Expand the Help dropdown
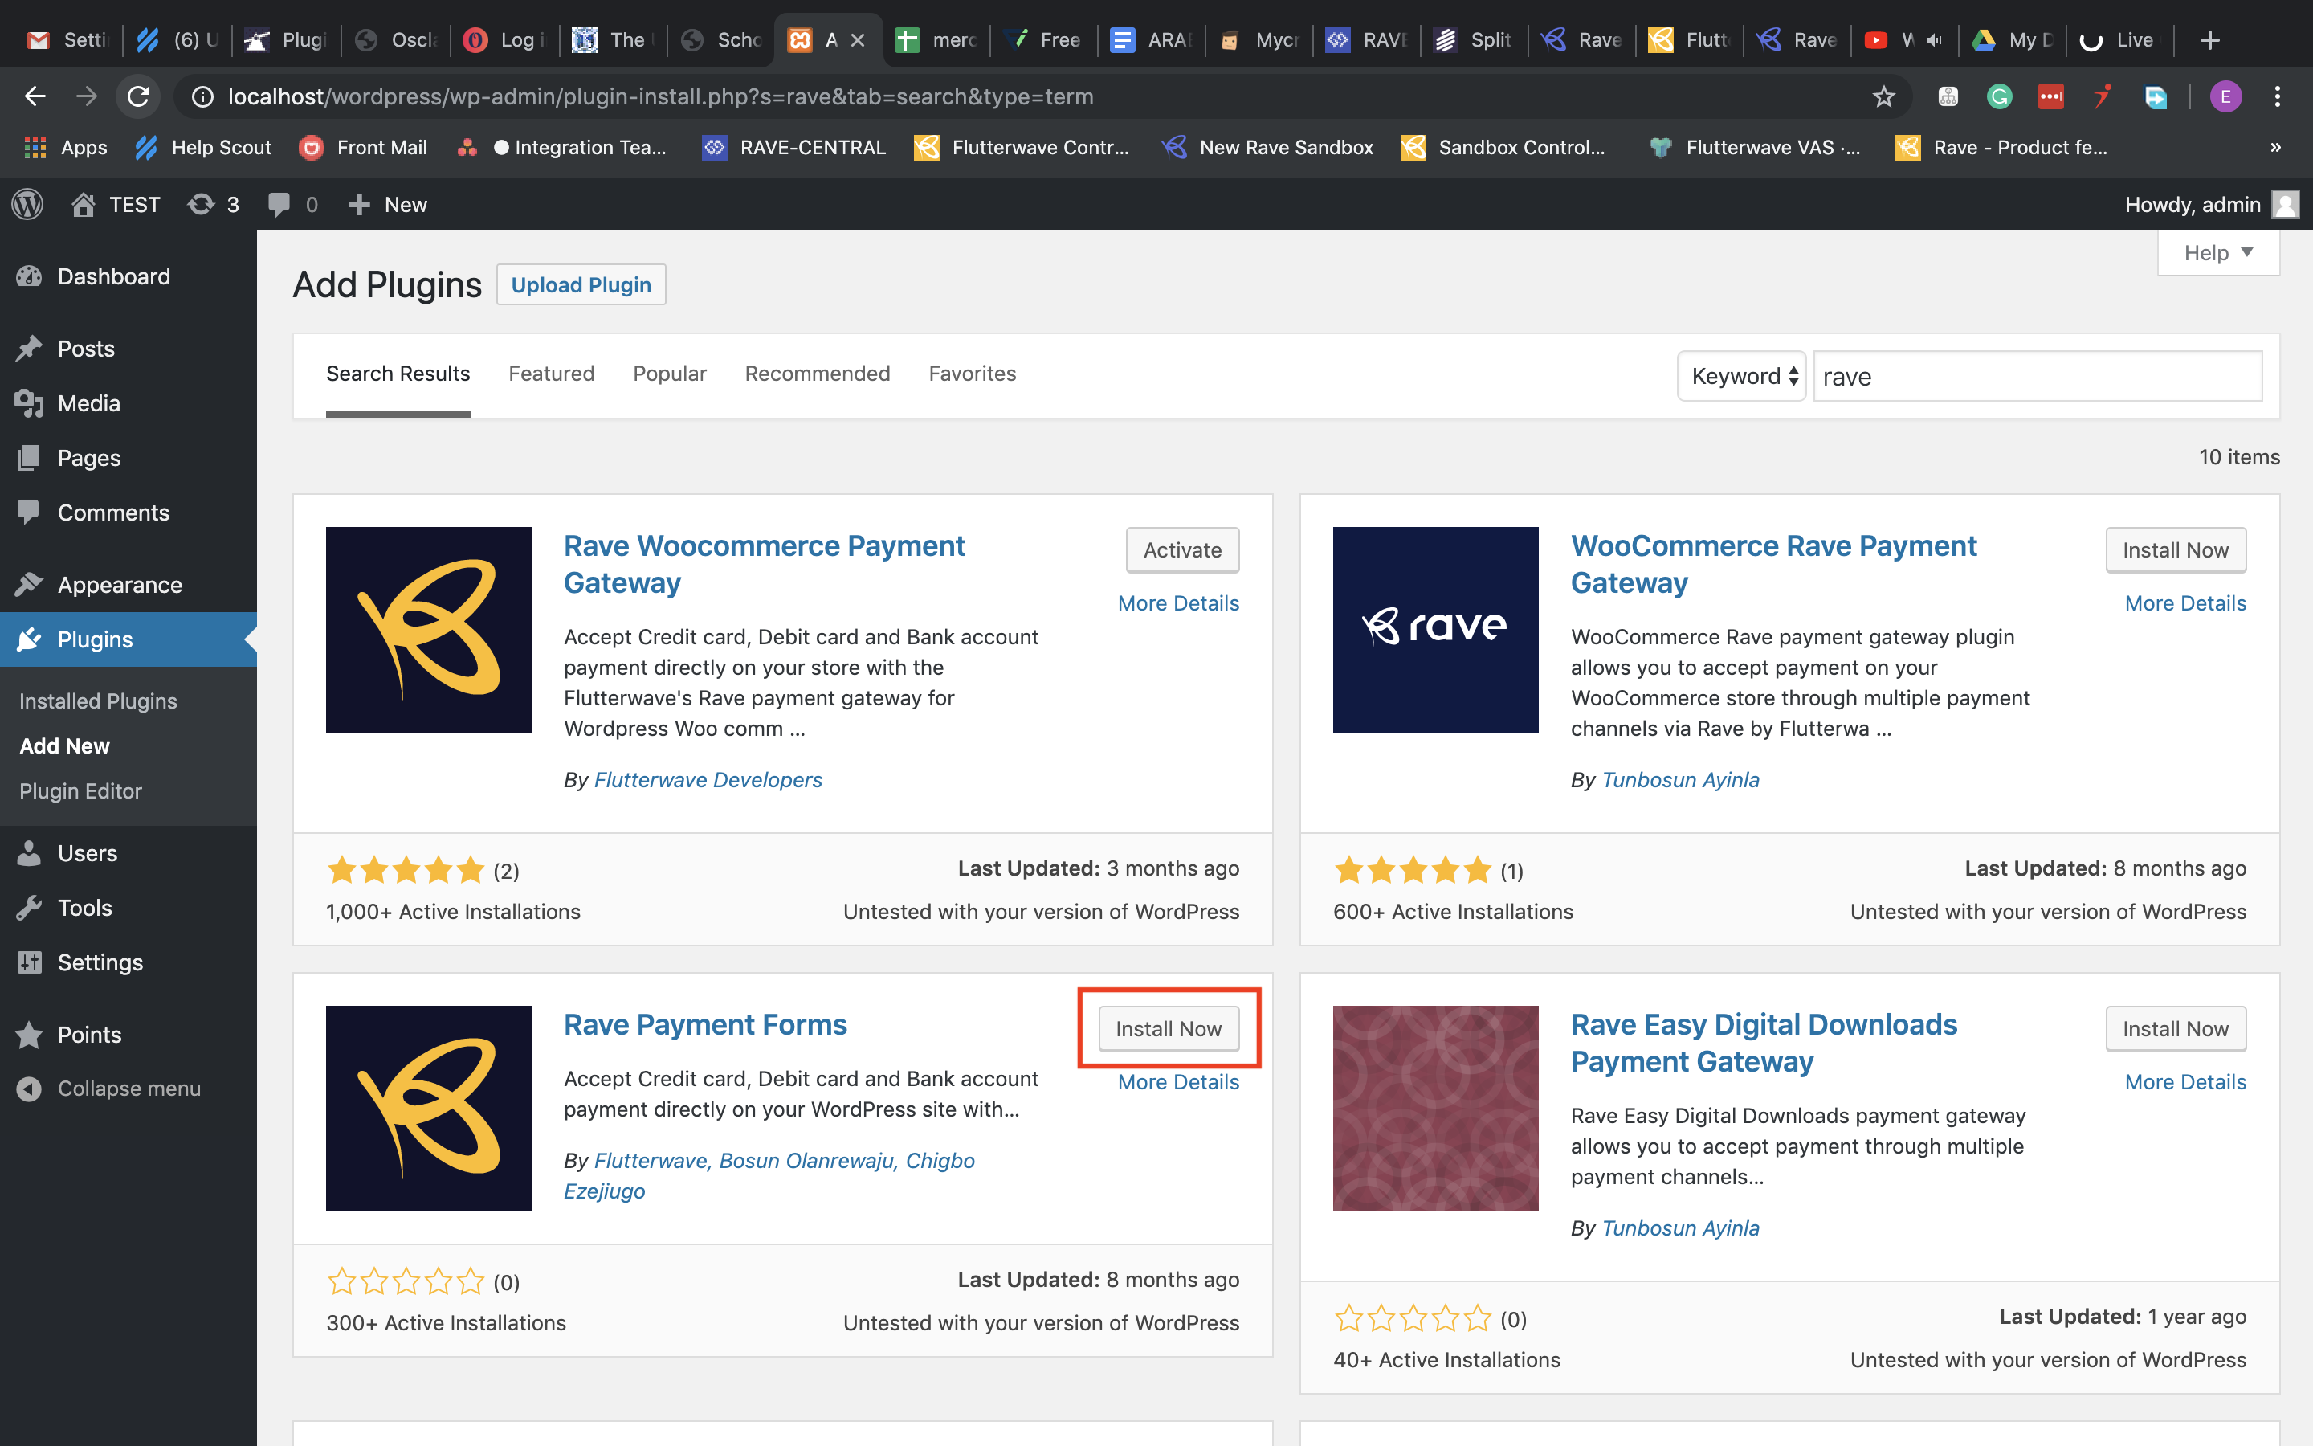Screen dimensions: 2313x1446 (2217, 253)
